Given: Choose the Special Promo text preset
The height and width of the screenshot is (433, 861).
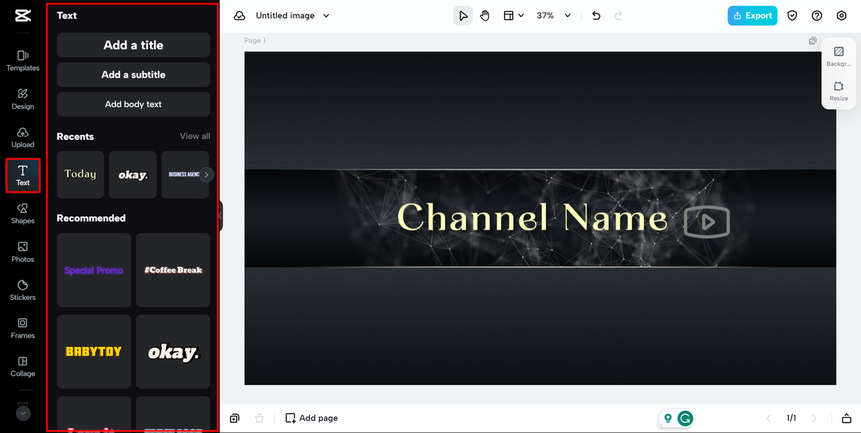Looking at the screenshot, I should point(94,270).
